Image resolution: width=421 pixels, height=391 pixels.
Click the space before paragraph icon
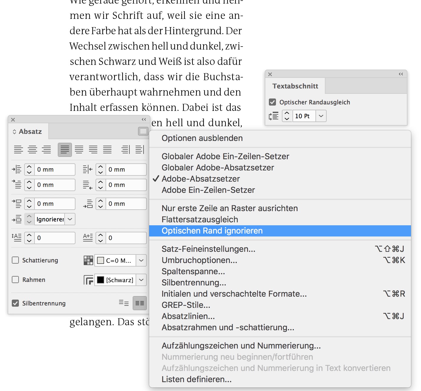point(17,203)
